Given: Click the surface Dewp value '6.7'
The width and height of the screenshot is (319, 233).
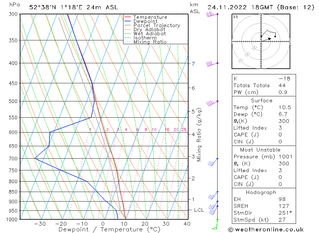Looking at the screenshot, I should coord(283,114).
